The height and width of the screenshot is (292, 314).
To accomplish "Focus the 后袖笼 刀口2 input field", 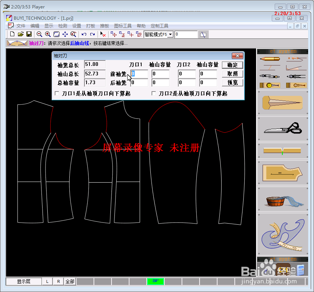I will 187,82.
